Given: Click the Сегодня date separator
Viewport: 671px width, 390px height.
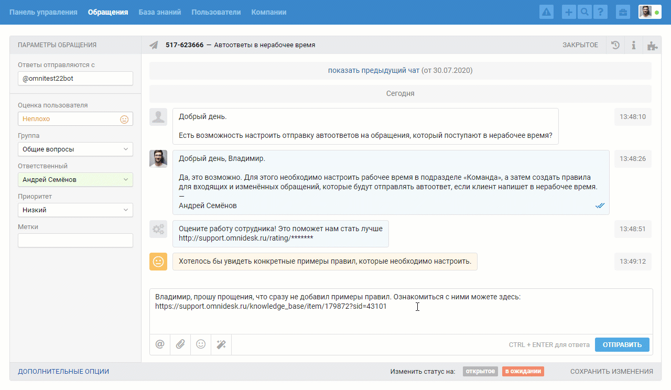Looking at the screenshot, I should [x=401, y=93].
